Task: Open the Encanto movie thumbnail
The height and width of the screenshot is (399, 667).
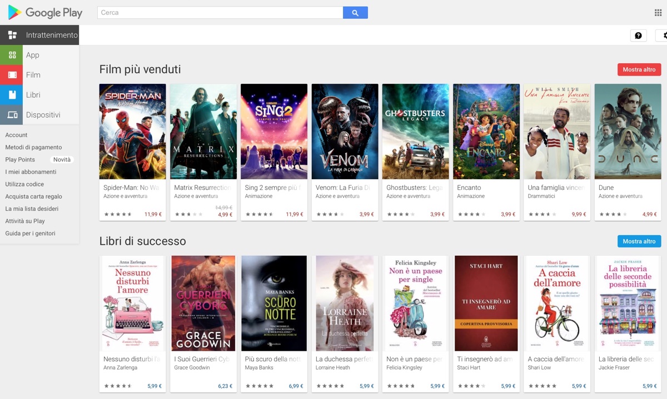Action: click(486, 131)
